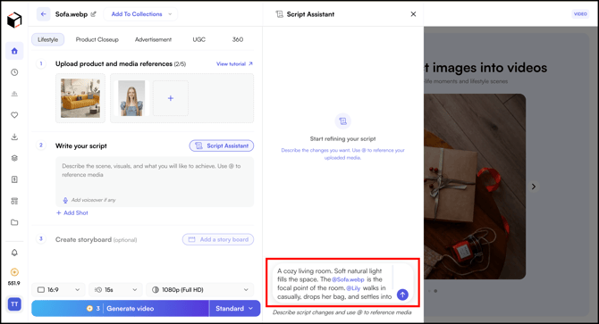The height and width of the screenshot is (324, 599).
Task: Click the Generate video button
Action: point(121,308)
